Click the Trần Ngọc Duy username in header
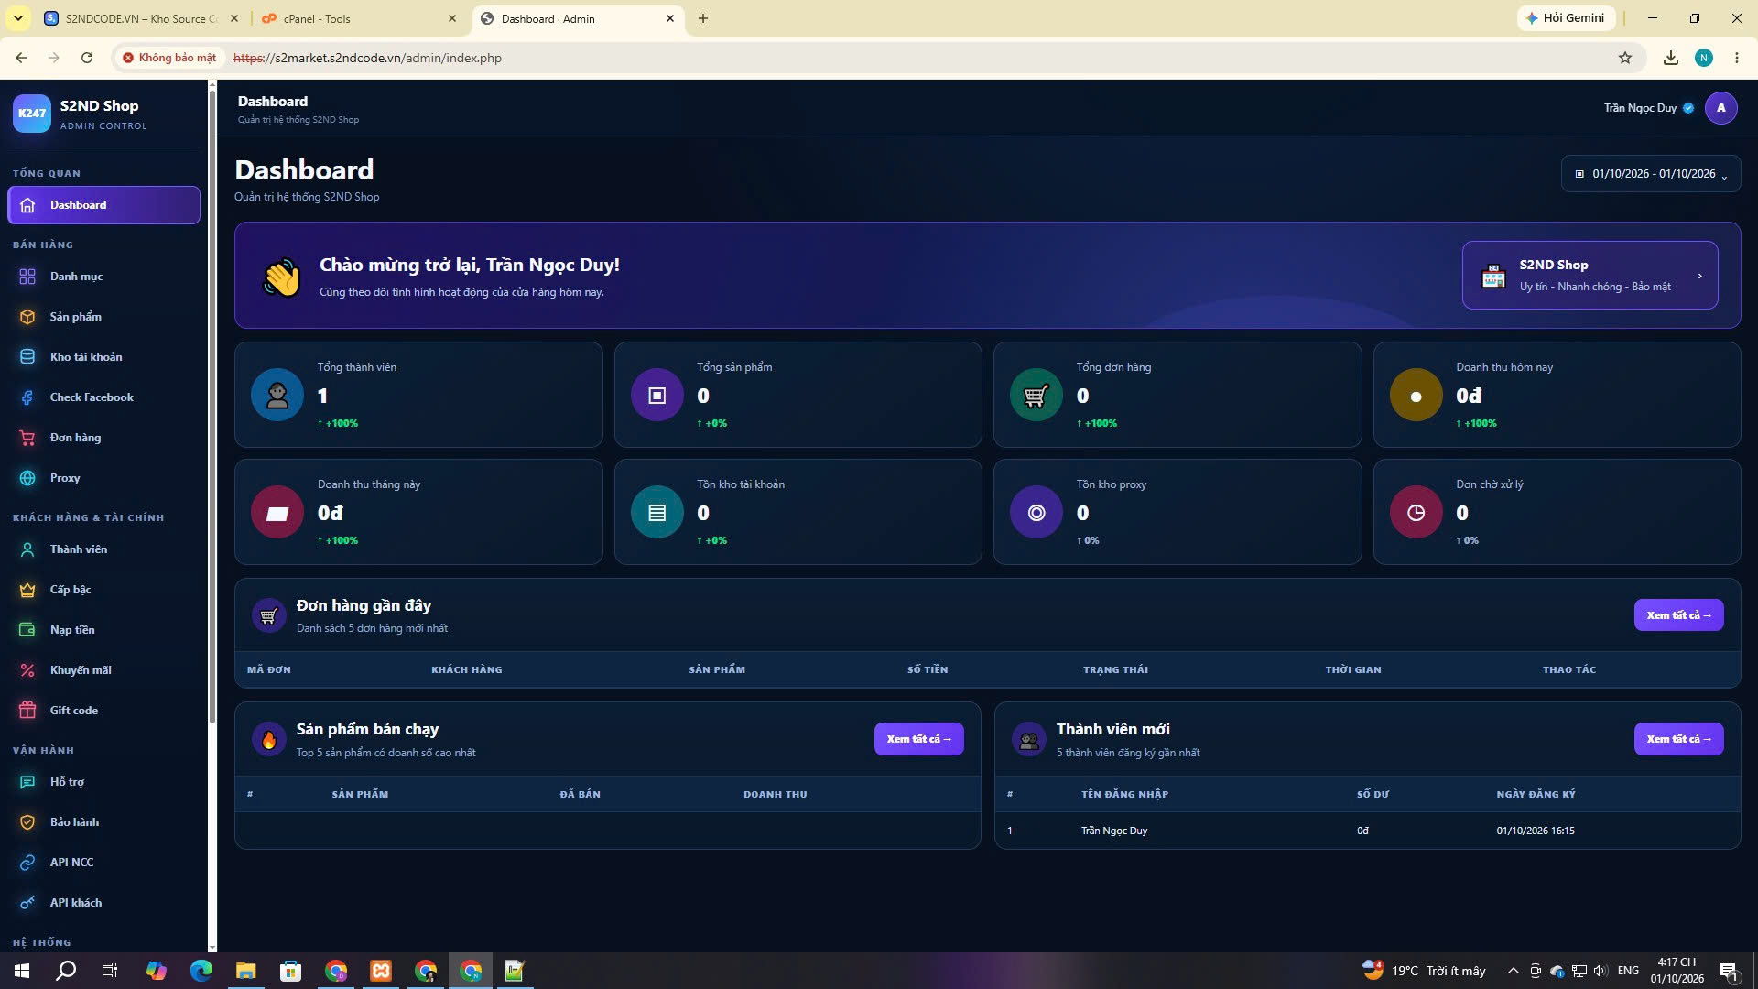Image resolution: width=1758 pixels, height=989 pixels. click(x=1640, y=108)
